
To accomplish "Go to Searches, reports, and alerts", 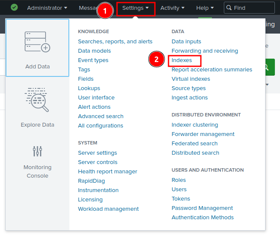I will click(115, 42).
